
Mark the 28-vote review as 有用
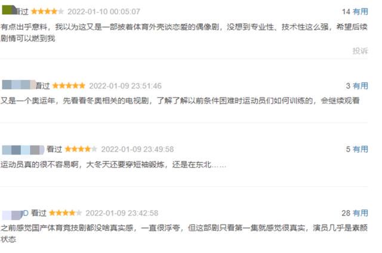361,213
